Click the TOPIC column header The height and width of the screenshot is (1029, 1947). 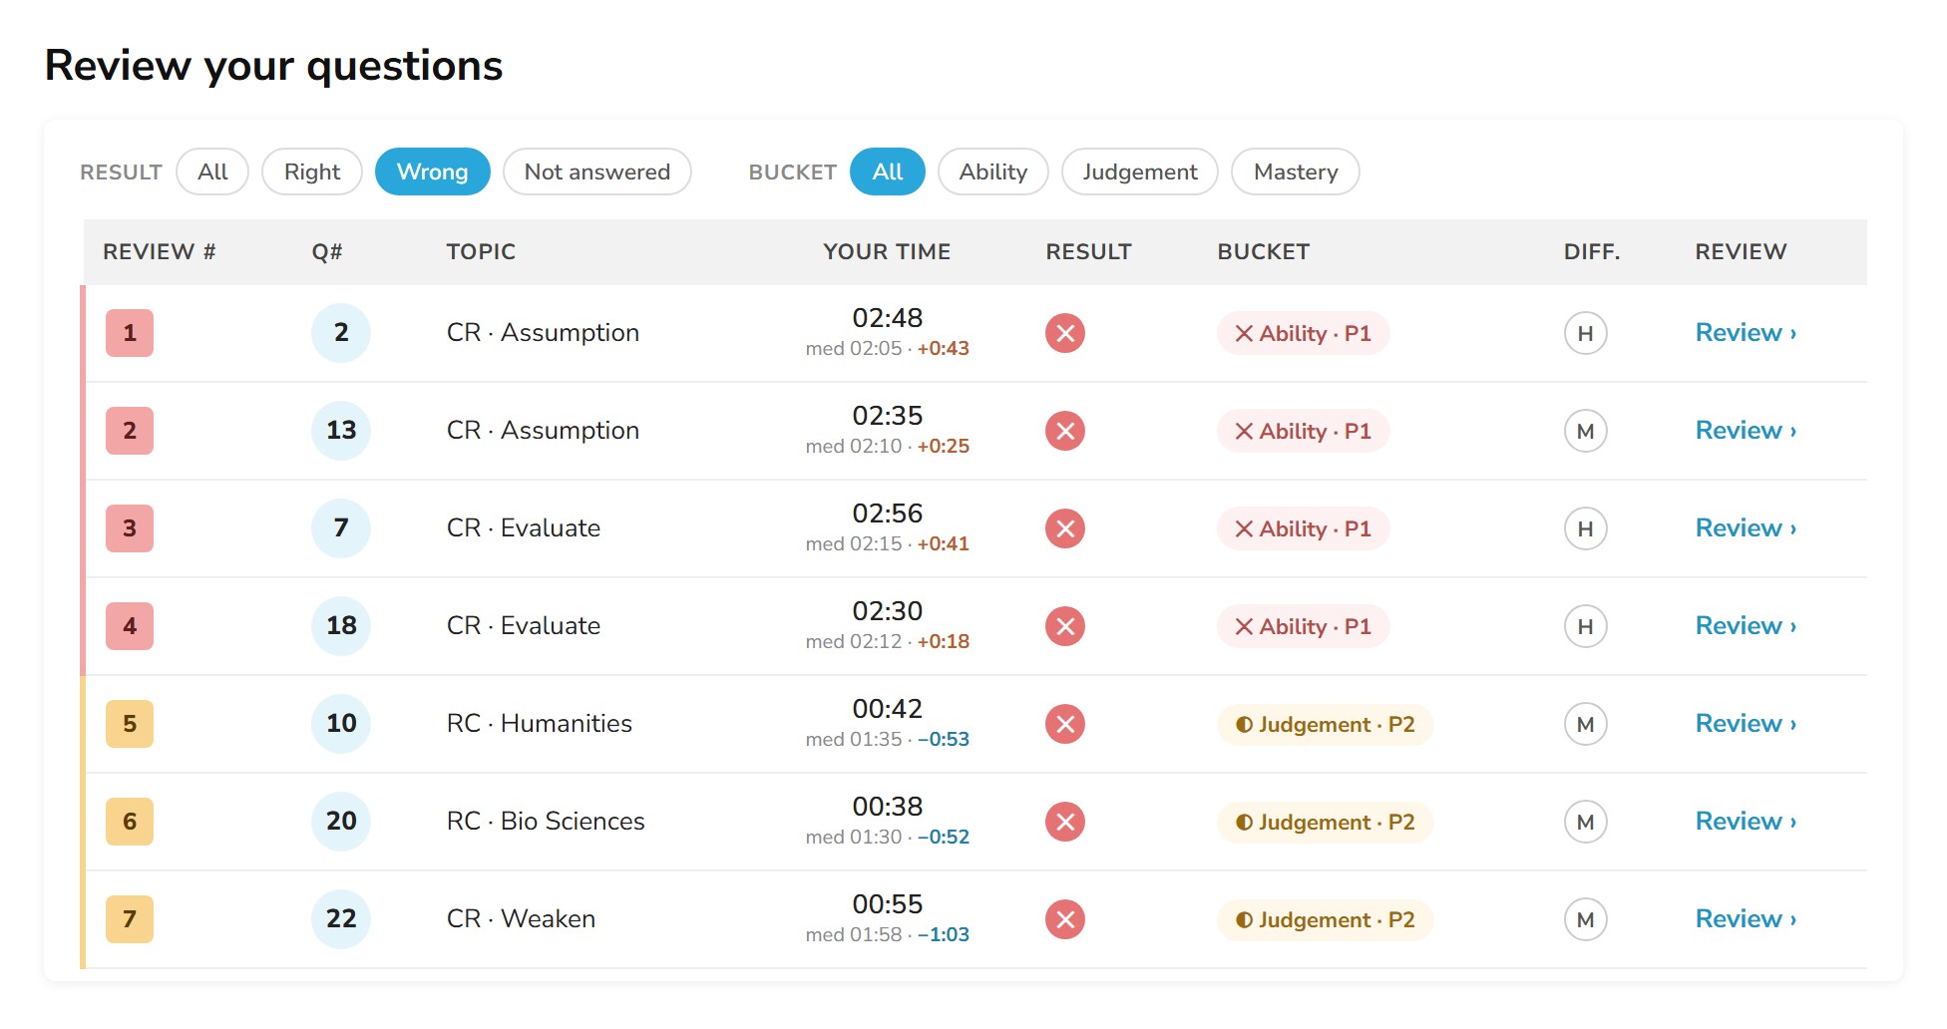481,252
